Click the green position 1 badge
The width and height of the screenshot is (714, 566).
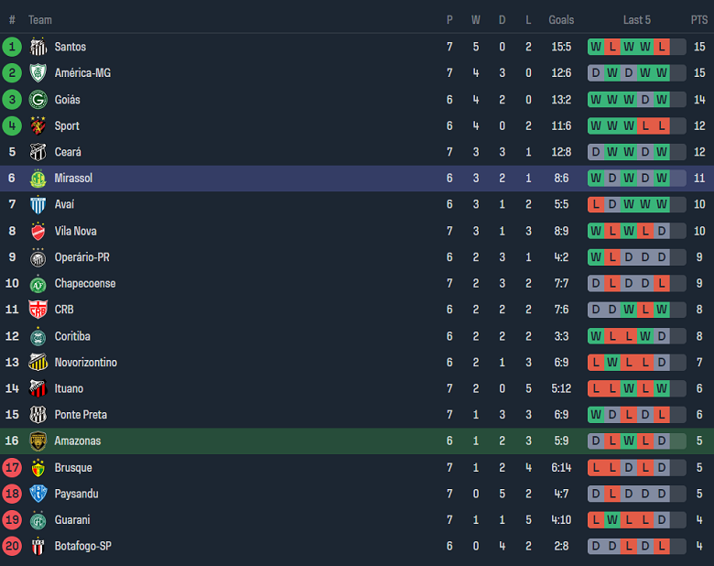click(12, 47)
